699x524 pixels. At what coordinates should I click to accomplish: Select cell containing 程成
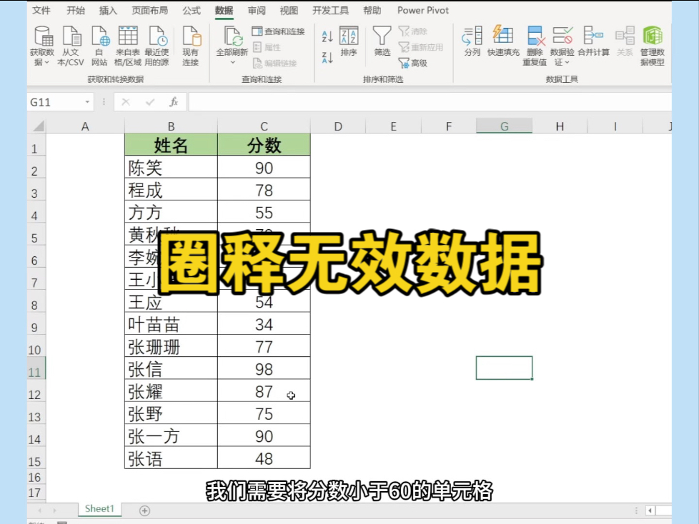point(171,190)
